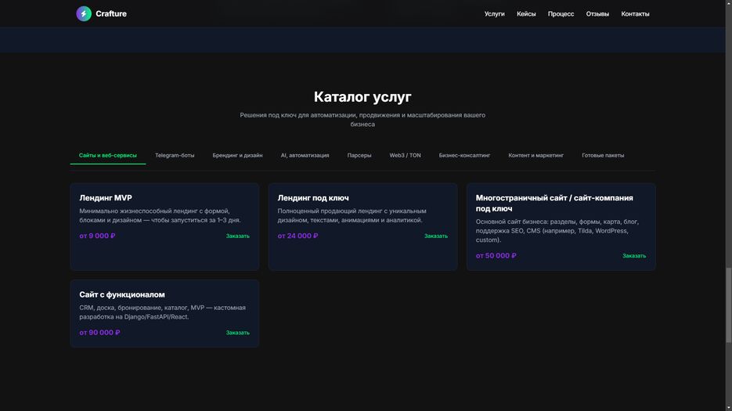Click the catalog subtitle starting with Решения под ключ
This screenshot has width=732, height=411.
click(x=362, y=120)
